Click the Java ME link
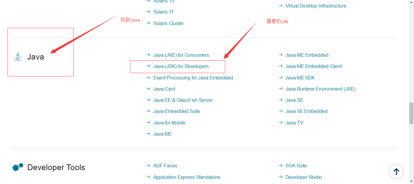 tap(162, 134)
